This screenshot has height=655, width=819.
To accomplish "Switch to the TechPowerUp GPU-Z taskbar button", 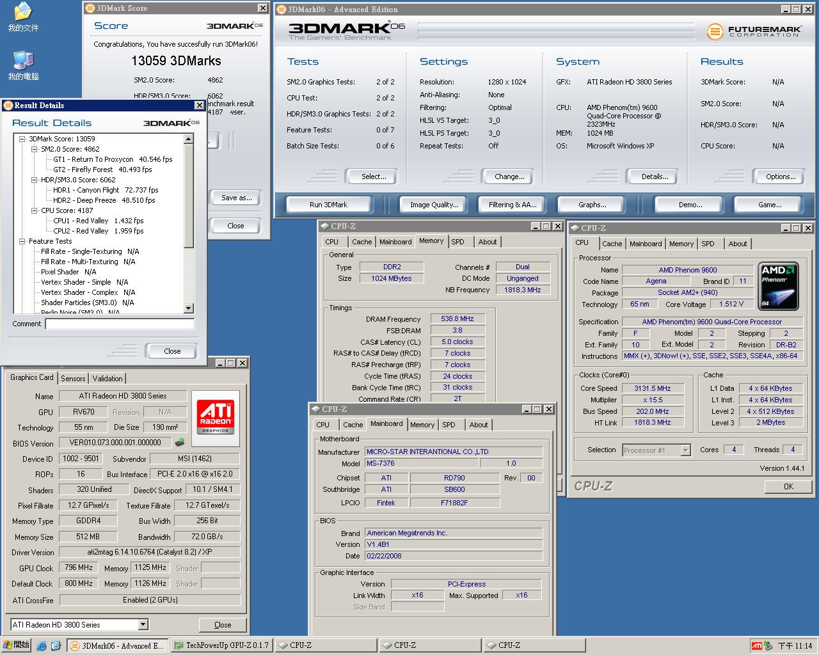I will pyautogui.click(x=221, y=645).
